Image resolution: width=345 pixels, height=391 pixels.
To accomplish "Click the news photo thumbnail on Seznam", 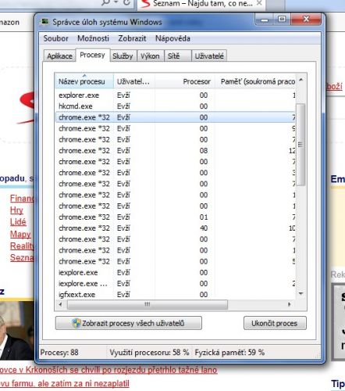I will (17, 330).
